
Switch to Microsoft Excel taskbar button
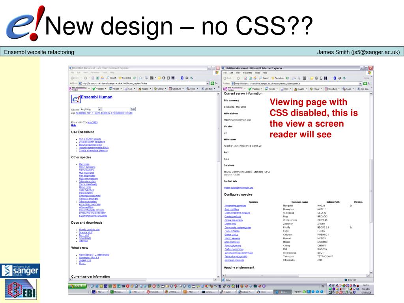point(117,292)
